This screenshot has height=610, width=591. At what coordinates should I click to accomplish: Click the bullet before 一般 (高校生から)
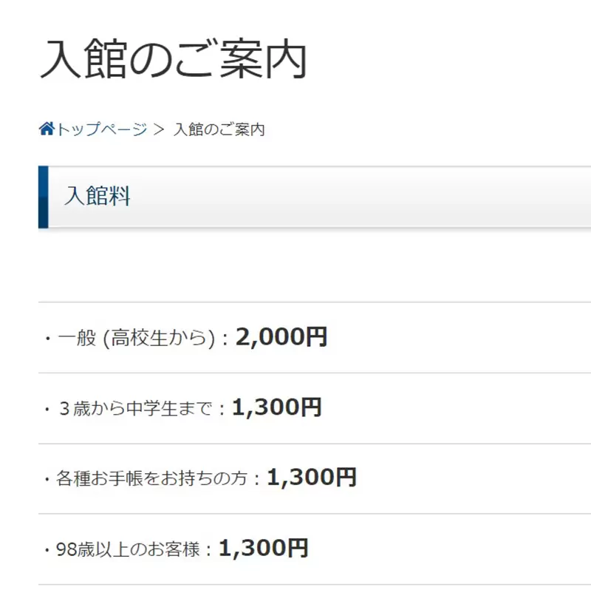click(x=47, y=339)
